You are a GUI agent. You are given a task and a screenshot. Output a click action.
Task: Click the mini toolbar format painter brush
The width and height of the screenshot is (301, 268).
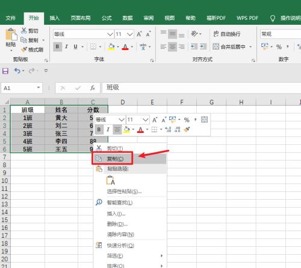187,129
